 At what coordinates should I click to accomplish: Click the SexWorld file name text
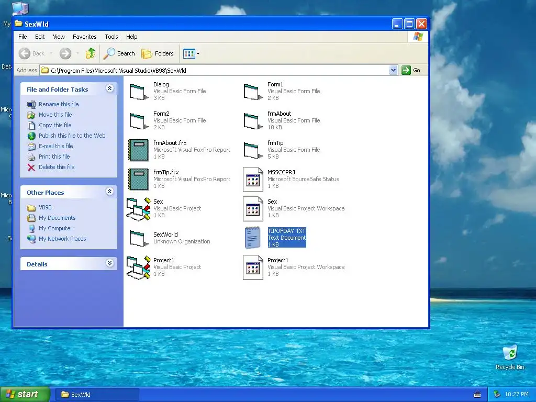[x=165, y=234]
